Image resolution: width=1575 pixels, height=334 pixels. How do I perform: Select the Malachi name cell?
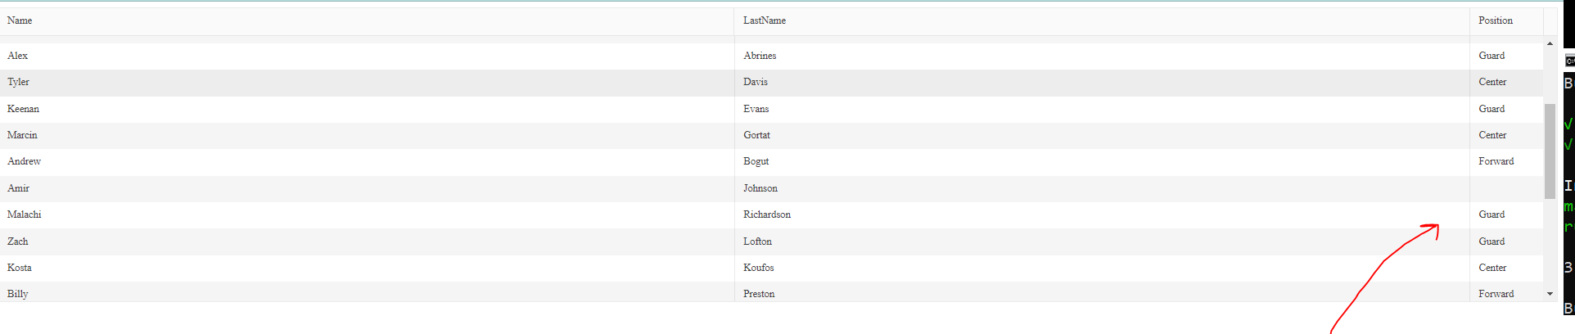(x=367, y=214)
